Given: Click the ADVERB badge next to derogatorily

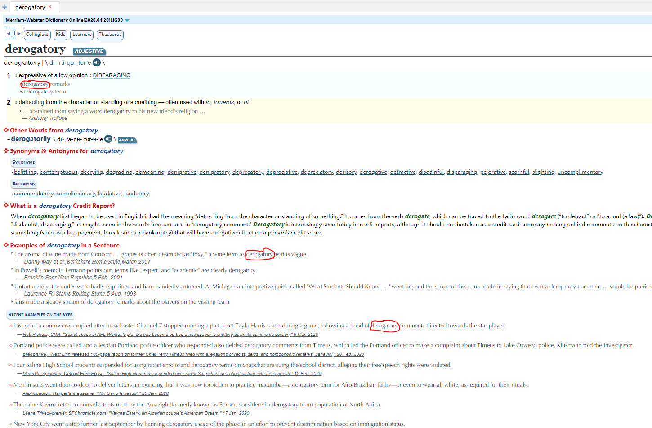Looking at the screenshot, I should click(127, 140).
